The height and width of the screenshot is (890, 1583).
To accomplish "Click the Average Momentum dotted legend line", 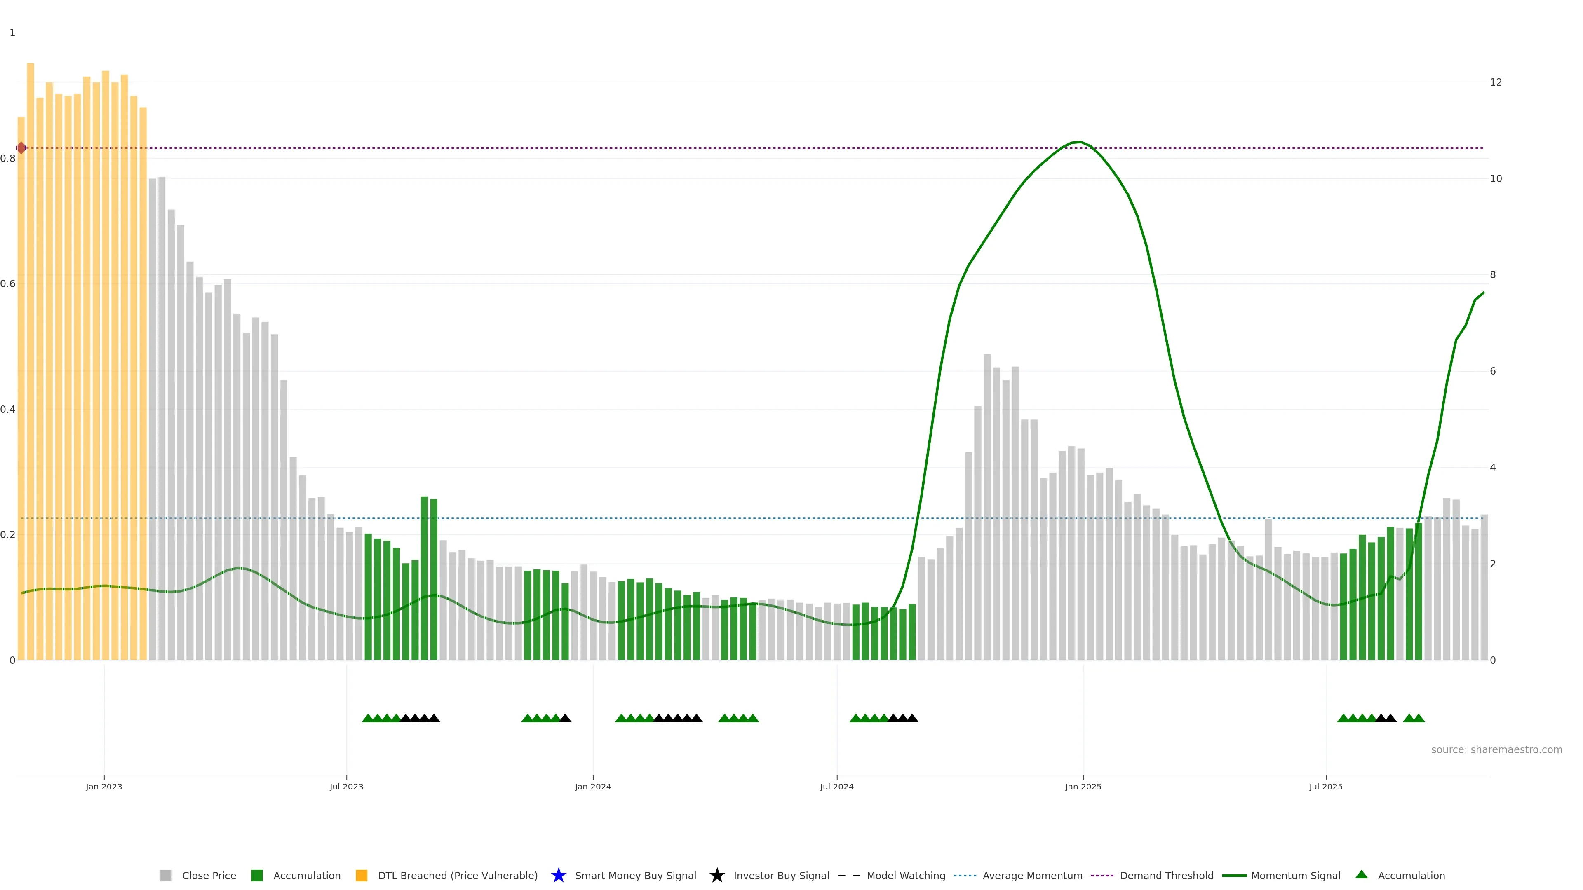I will coord(965,875).
